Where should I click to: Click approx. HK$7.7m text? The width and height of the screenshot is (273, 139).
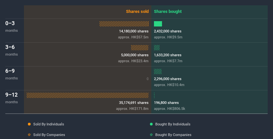pos(168,61)
